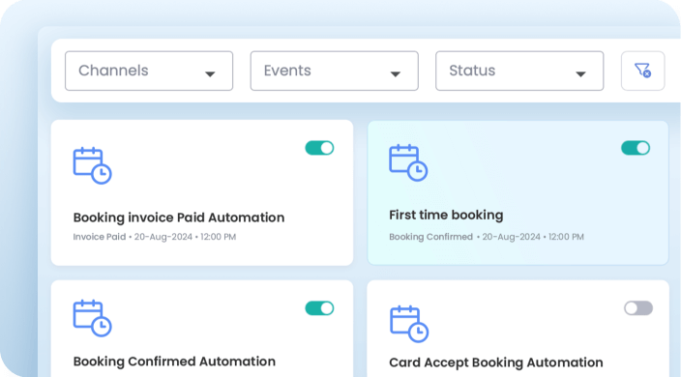Viewport: 681px width, 377px height.
Task: Switch off Booking Confirmed Automation toggle
Action: pos(319,308)
